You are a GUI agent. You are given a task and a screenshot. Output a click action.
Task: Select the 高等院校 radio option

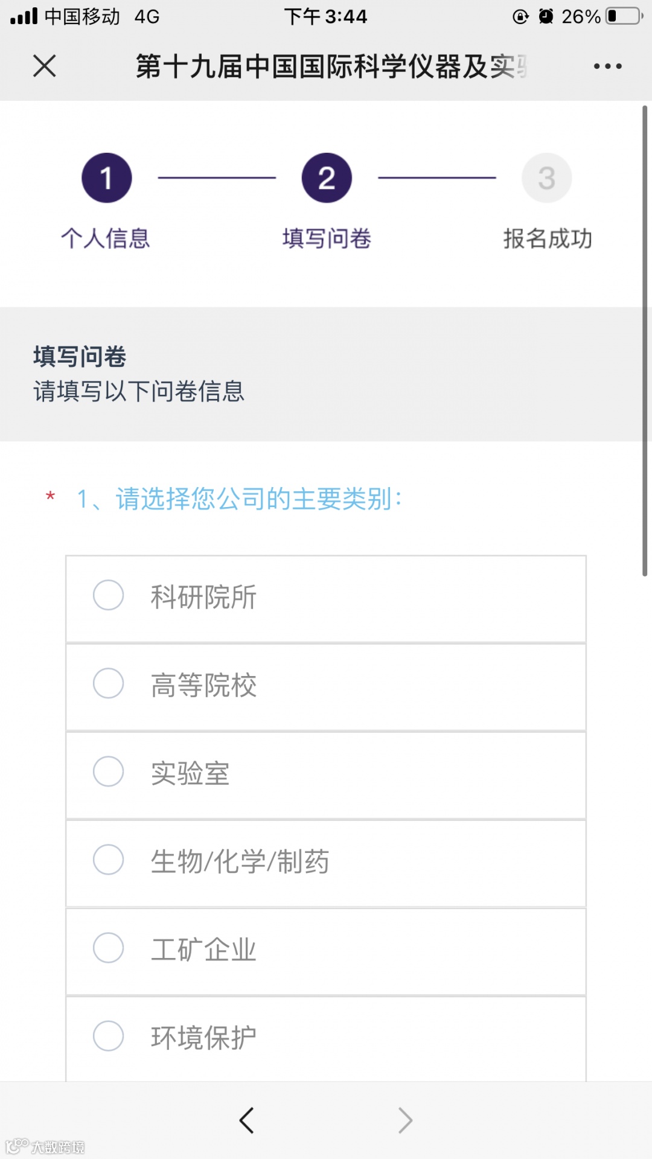point(109,683)
